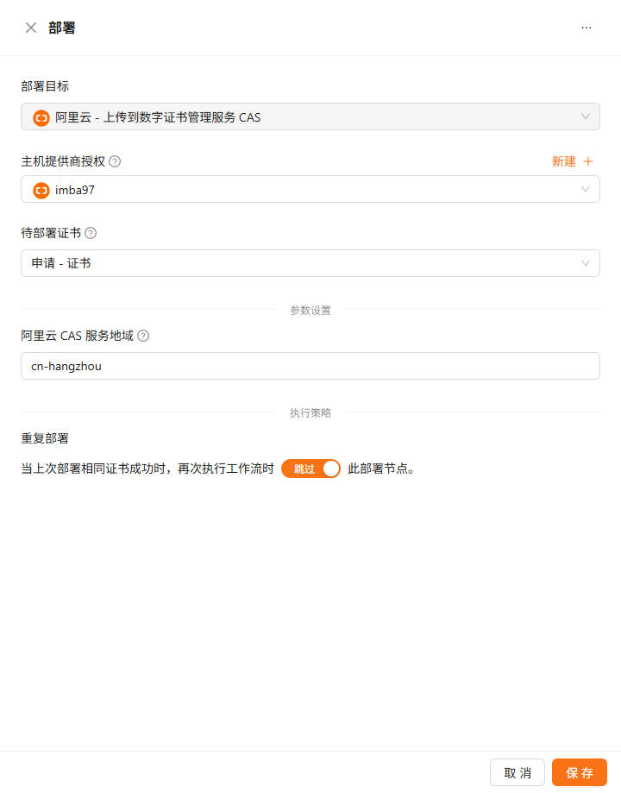Open the imba97 authorization dropdown arrow
Screen dimensions: 621x793
point(586,189)
